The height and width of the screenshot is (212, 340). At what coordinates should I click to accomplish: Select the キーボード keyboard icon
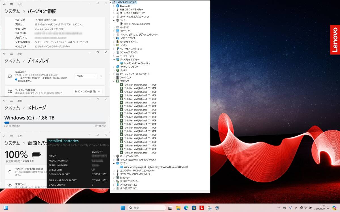coord(118,27)
